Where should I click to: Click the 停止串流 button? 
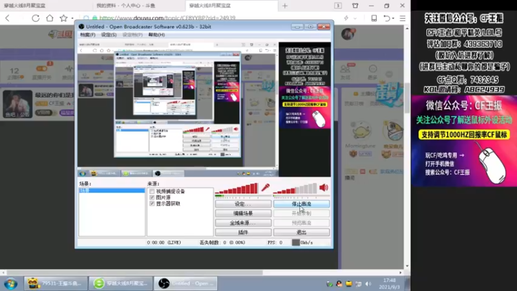coord(301,204)
